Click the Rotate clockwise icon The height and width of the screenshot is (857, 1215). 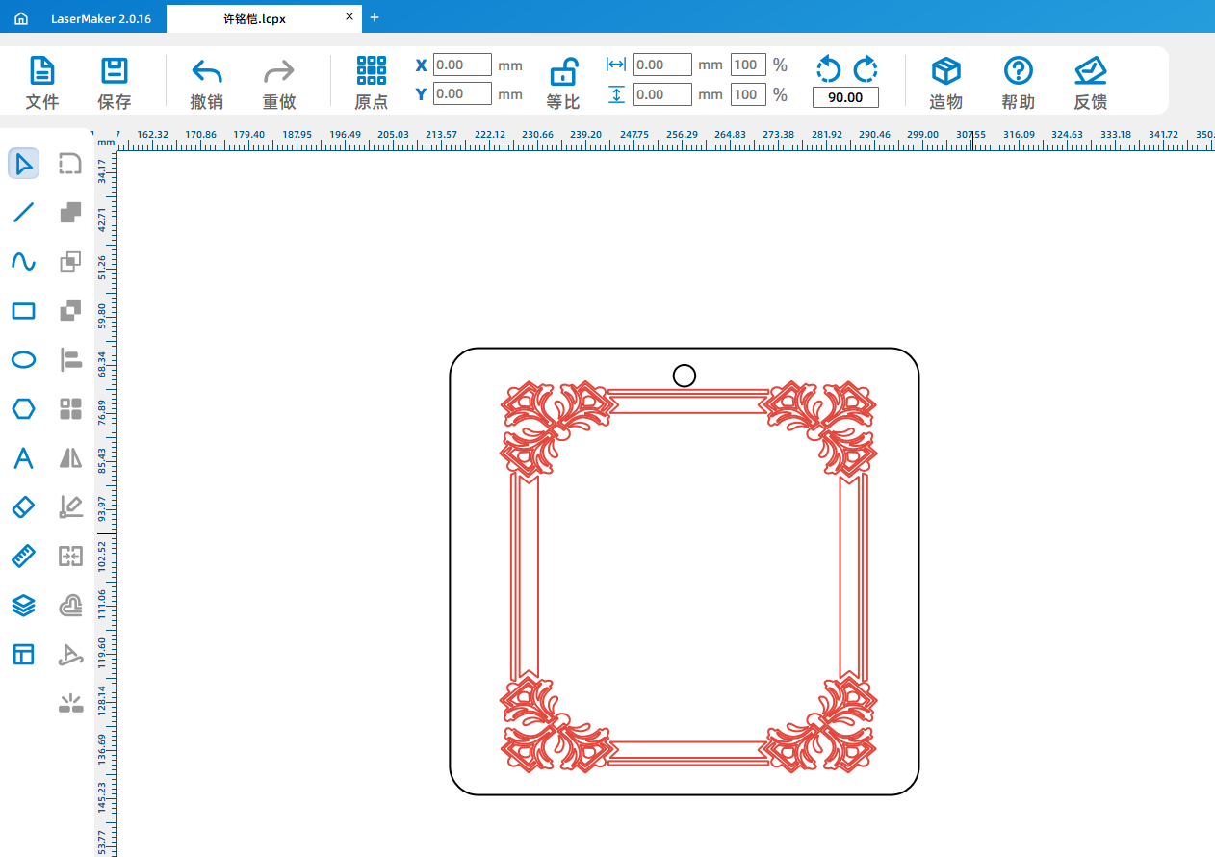coord(865,68)
